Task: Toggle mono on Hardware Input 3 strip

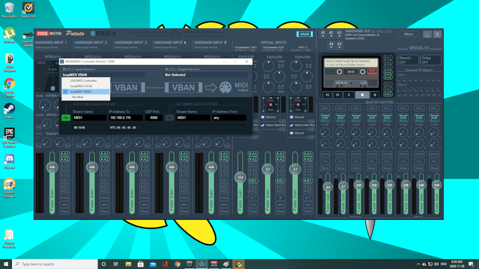Action: (145, 198)
